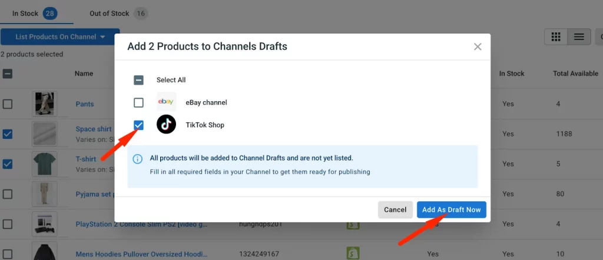603x260 pixels.
Task: Switch to the Out of Stock tab
Action: (x=118, y=14)
